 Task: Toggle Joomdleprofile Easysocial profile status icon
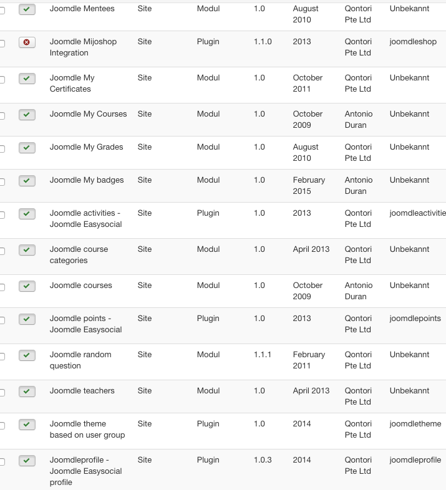pyautogui.click(x=27, y=461)
